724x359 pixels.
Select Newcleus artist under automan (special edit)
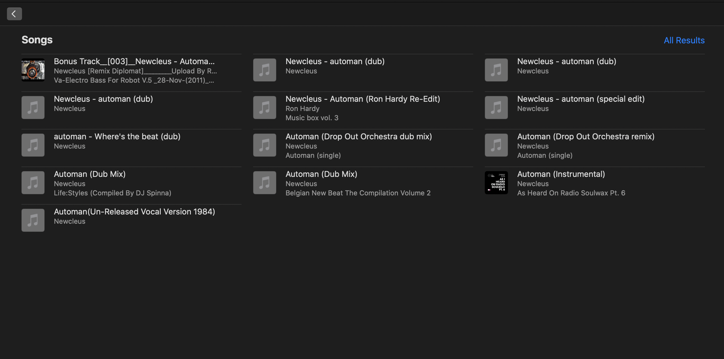(x=533, y=109)
